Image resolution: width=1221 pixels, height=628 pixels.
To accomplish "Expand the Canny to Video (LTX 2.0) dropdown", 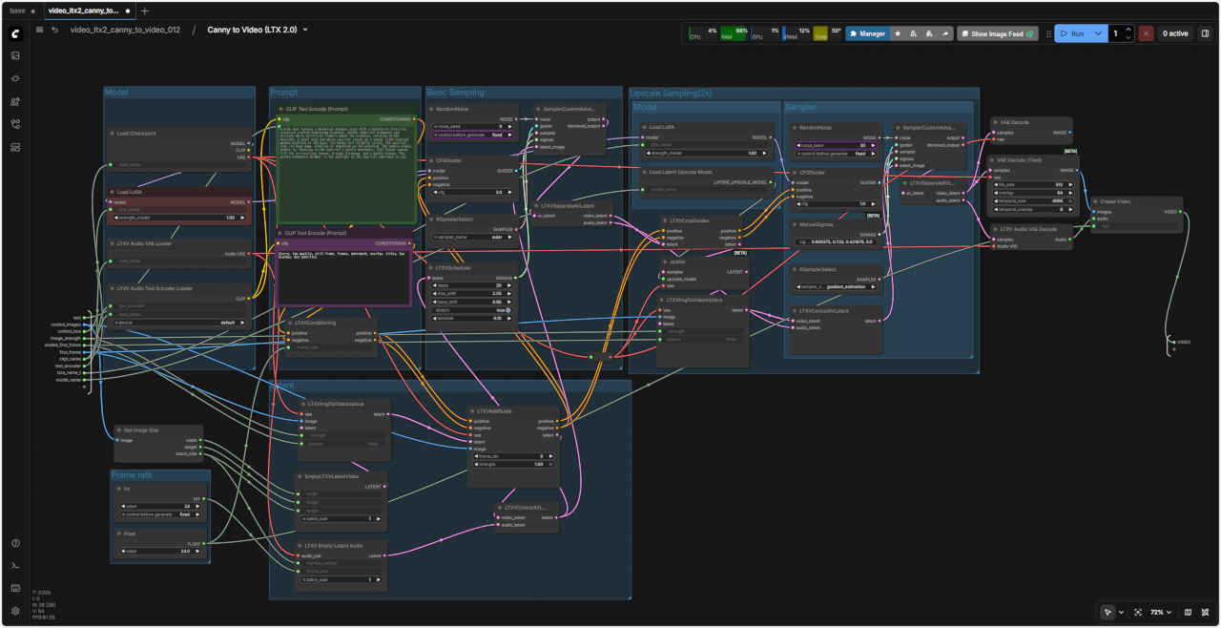I will point(305,31).
